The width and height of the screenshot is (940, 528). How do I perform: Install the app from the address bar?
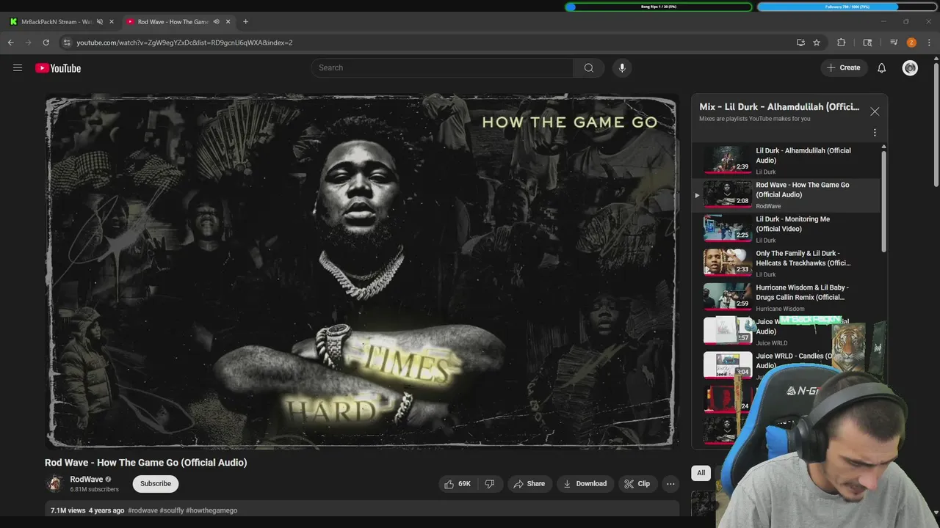pos(800,43)
